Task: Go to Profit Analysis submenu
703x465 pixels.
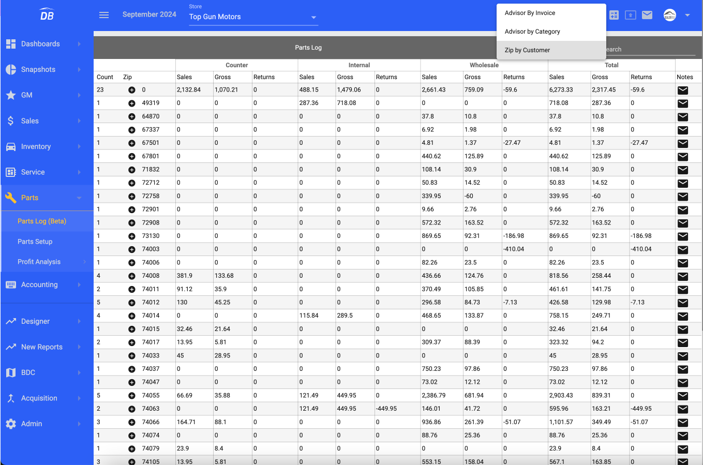Action: point(39,262)
